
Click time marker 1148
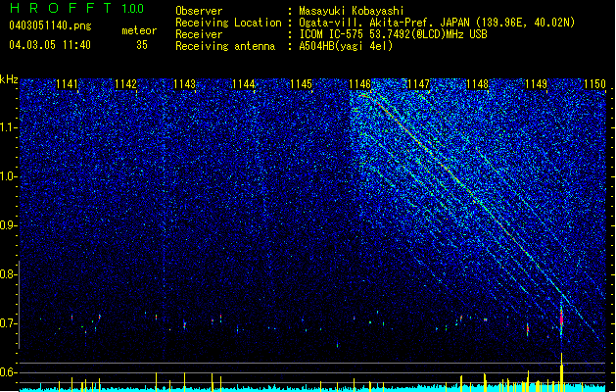pyautogui.click(x=477, y=84)
